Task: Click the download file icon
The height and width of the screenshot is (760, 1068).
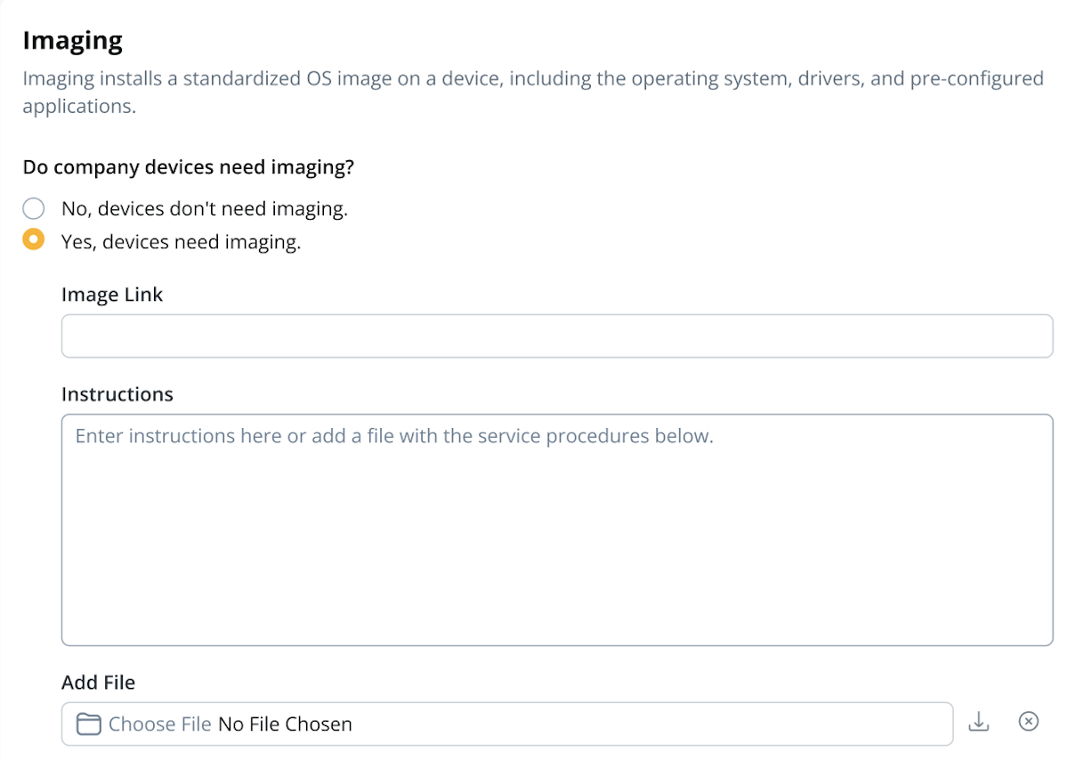Action: (x=978, y=721)
